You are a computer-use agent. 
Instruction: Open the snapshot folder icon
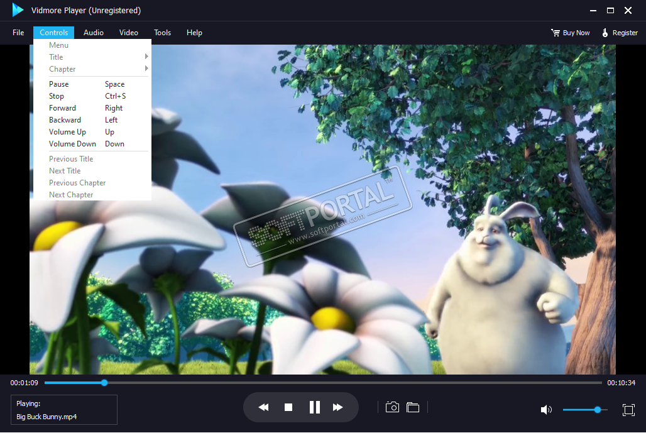(413, 407)
